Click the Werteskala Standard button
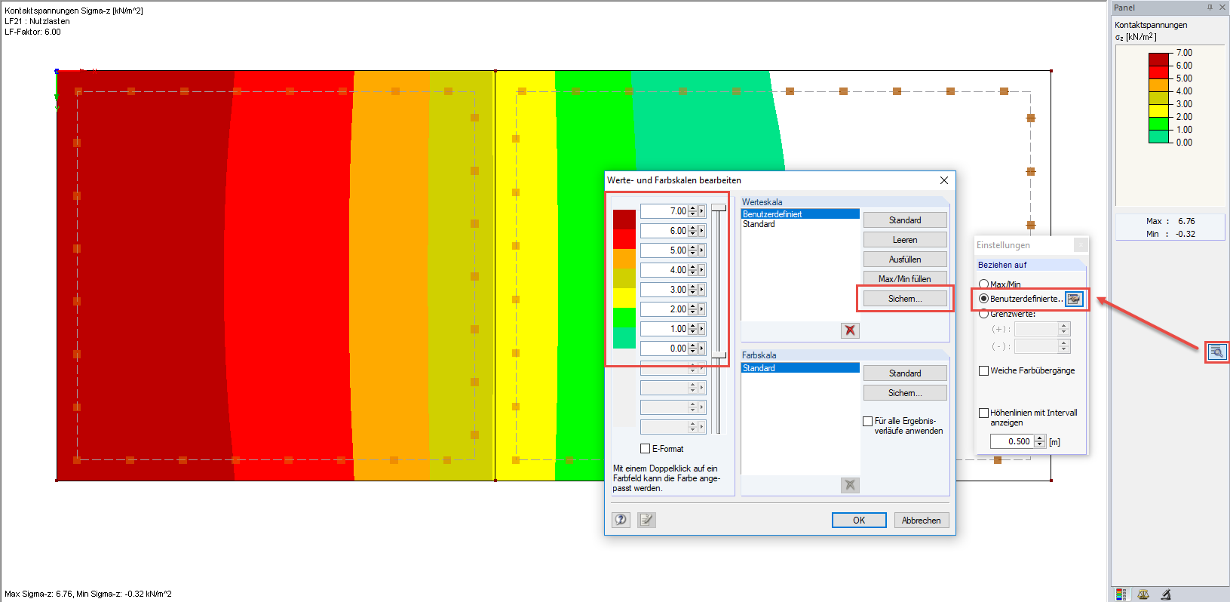The image size is (1230, 602). coord(905,220)
